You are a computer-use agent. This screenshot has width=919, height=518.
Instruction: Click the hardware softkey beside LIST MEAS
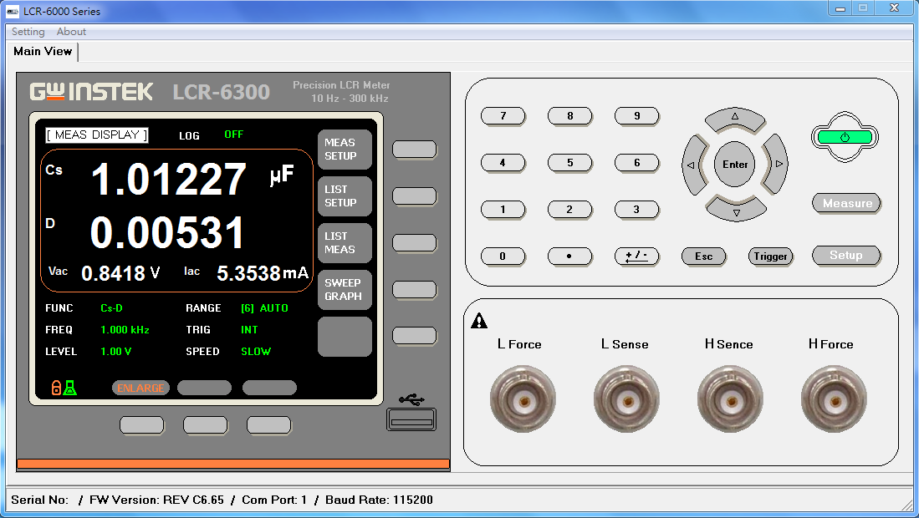point(415,243)
